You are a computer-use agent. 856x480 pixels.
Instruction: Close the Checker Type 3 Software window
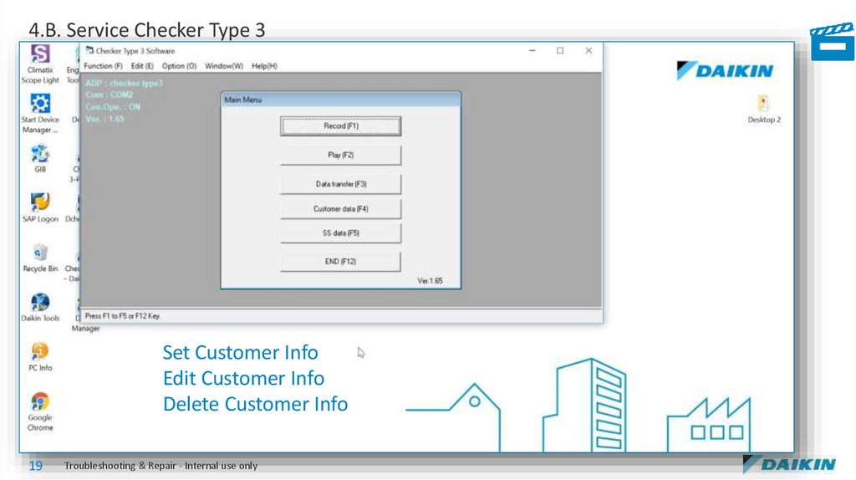(588, 50)
